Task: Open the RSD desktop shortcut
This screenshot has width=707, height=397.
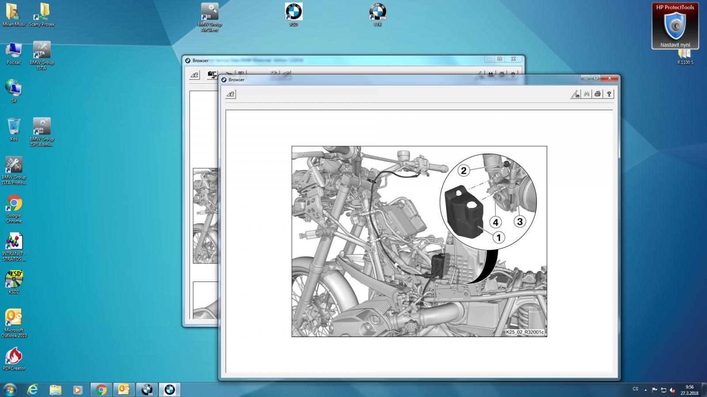Action: coord(293,14)
